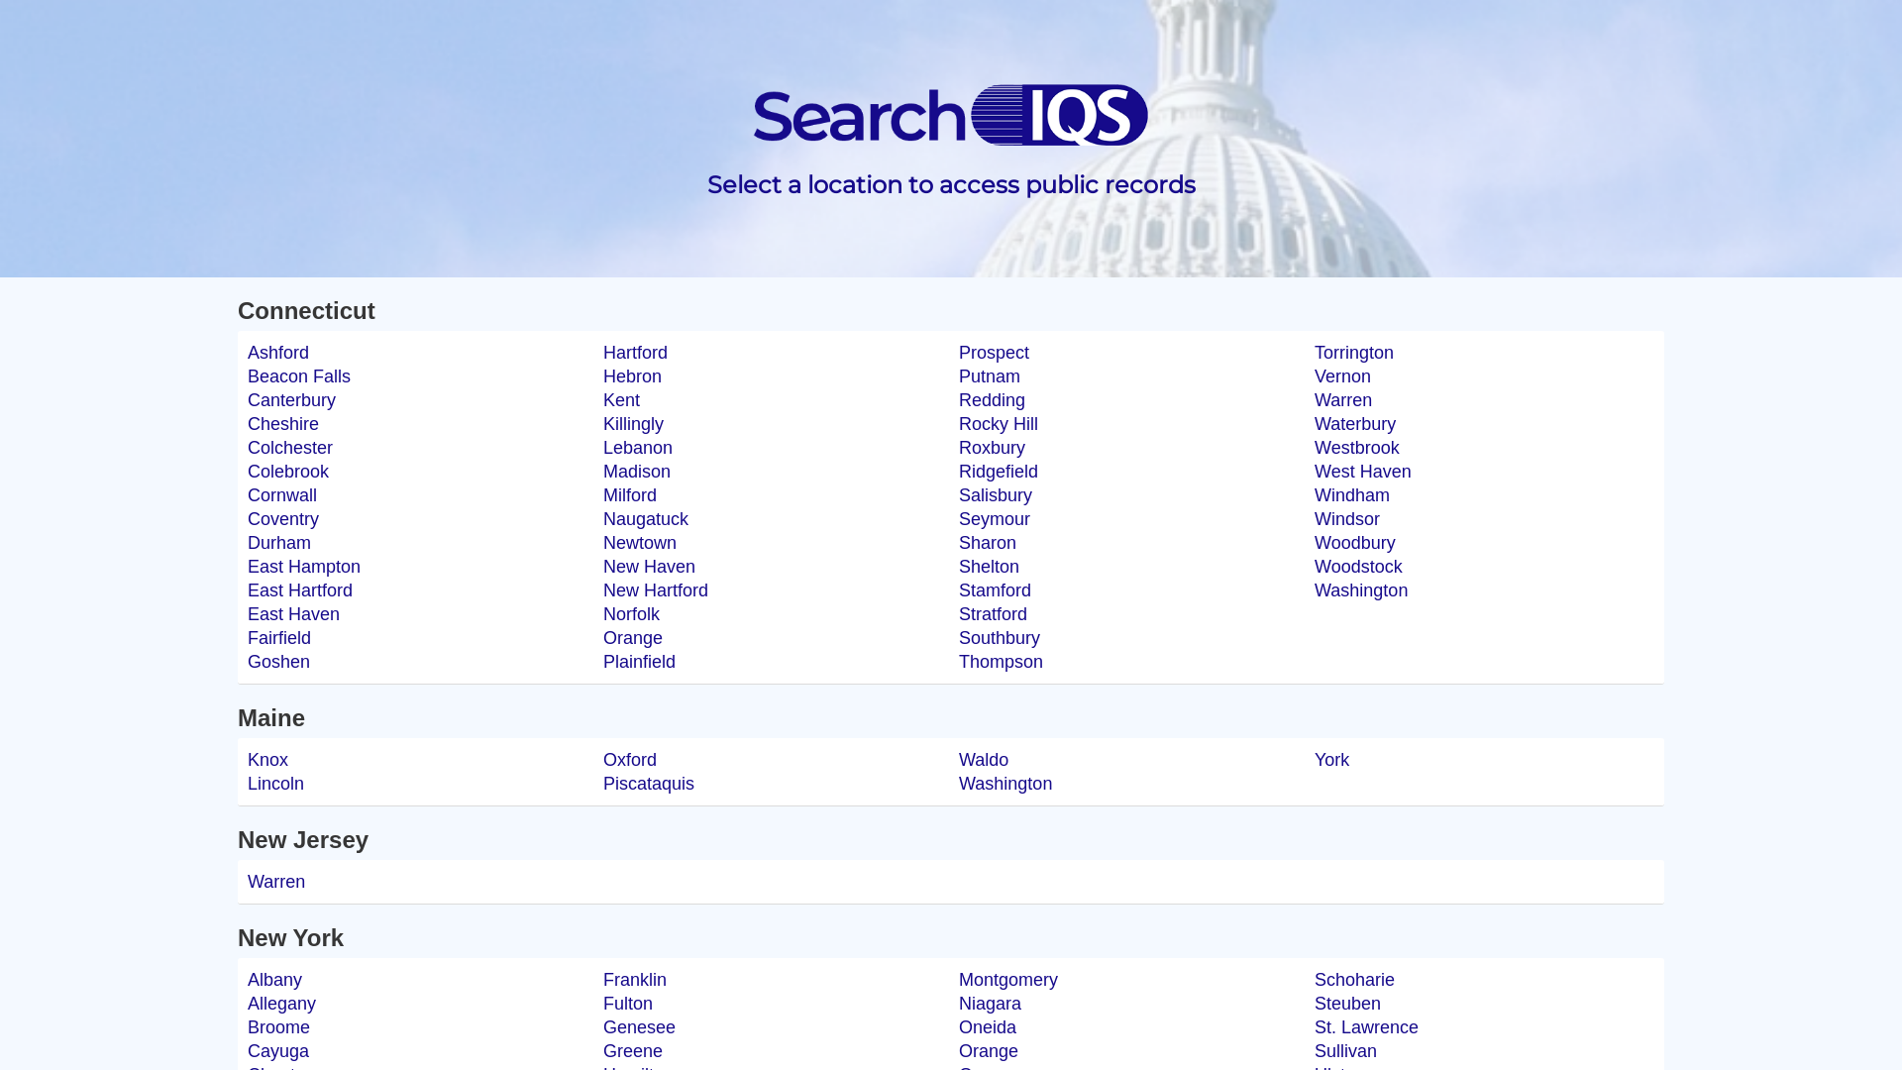
Task: Choose New Hartford link
Action: coord(656,590)
